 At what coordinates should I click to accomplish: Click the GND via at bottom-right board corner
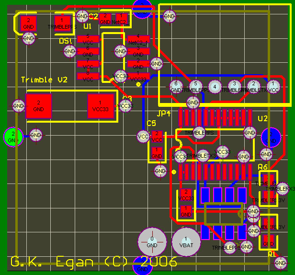(280, 263)
